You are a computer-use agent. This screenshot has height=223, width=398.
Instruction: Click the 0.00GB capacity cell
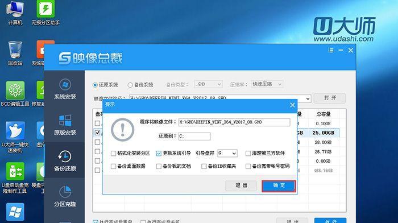click(323, 161)
